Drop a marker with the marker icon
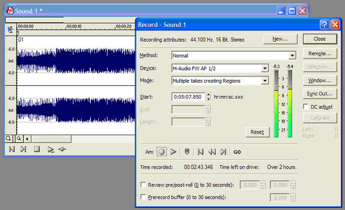This screenshot has height=210, width=345. pos(187,152)
